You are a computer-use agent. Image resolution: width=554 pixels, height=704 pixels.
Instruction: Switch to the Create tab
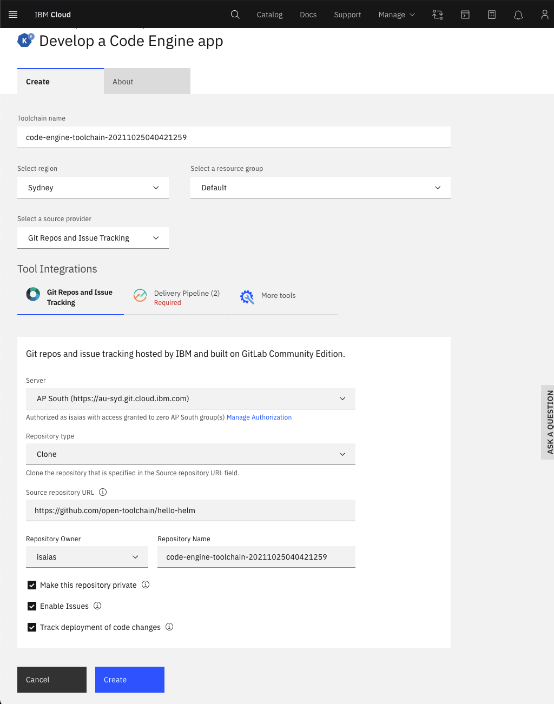tap(61, 82)
